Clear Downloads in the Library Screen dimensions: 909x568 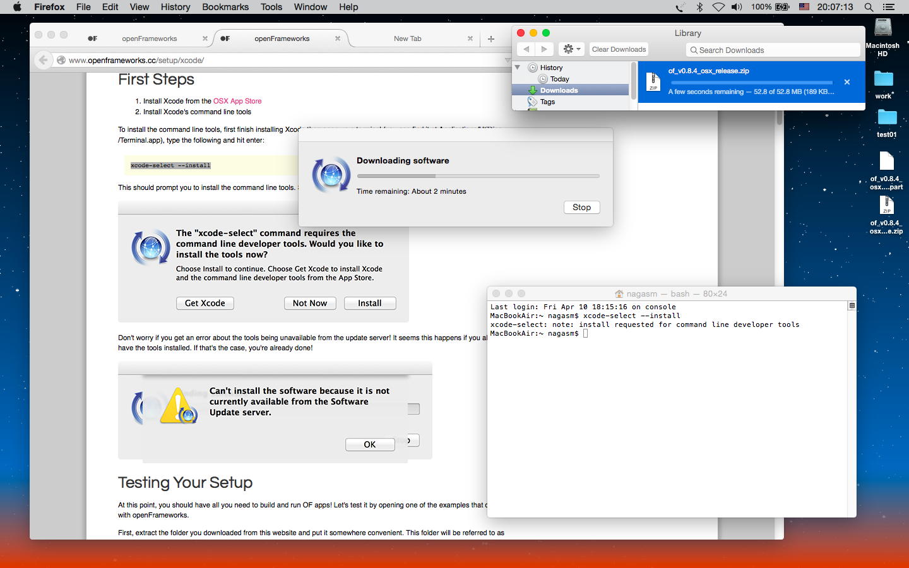click(x=619, y=49)
